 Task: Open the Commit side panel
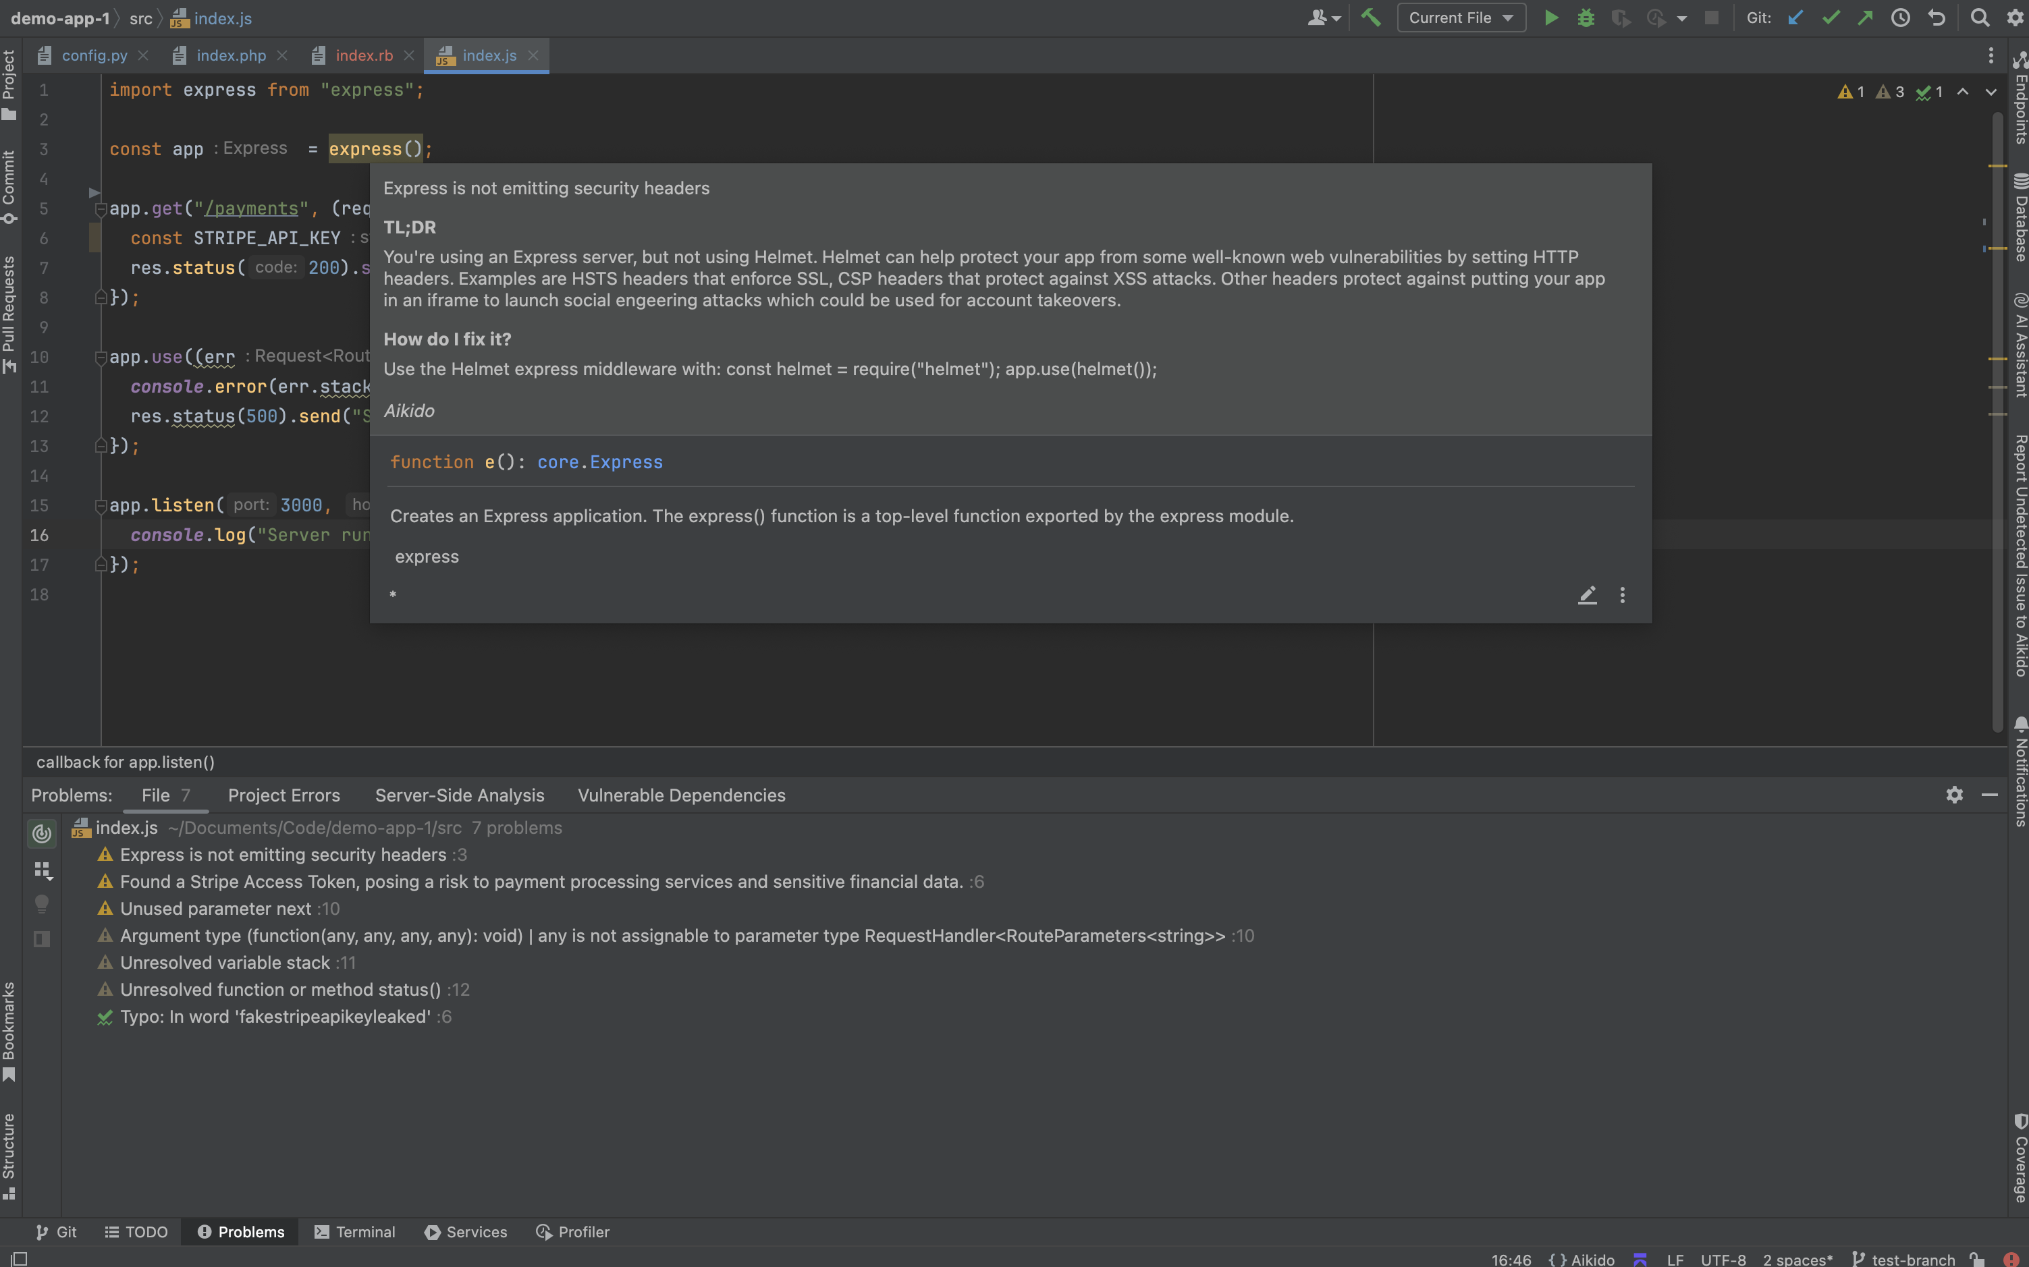point(9,187)
